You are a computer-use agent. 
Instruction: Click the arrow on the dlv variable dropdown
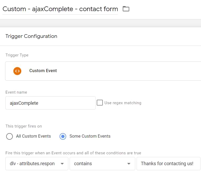click(x=62, y=164)
